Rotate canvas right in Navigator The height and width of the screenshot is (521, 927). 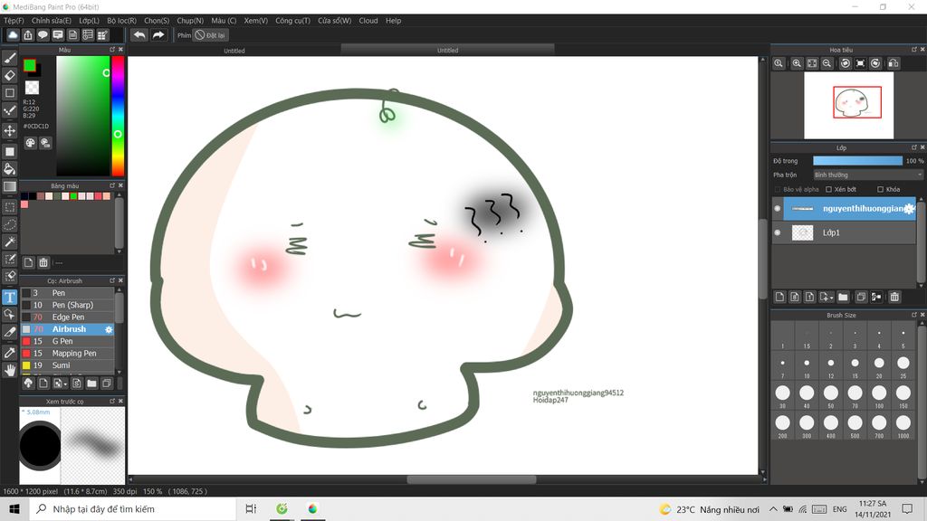point(875,63)
